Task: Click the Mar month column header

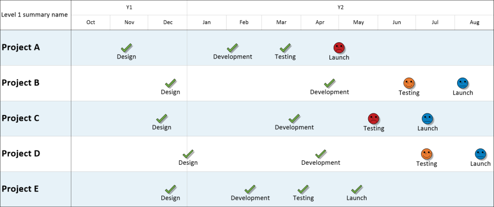Action: pos(282,22)
